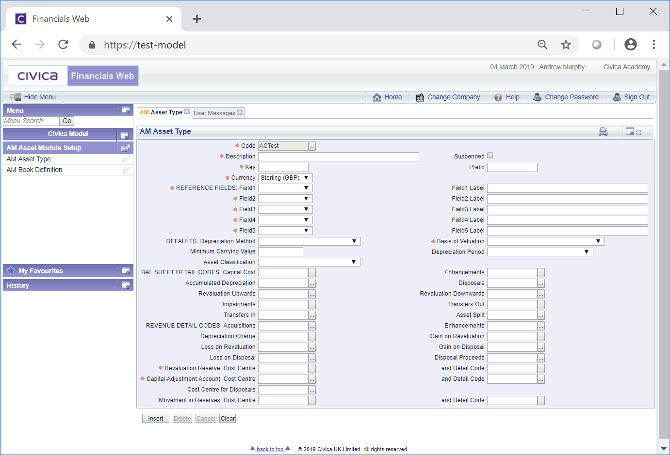
Task: Open lookup for Asset Split code
Action: click(541, 315)
